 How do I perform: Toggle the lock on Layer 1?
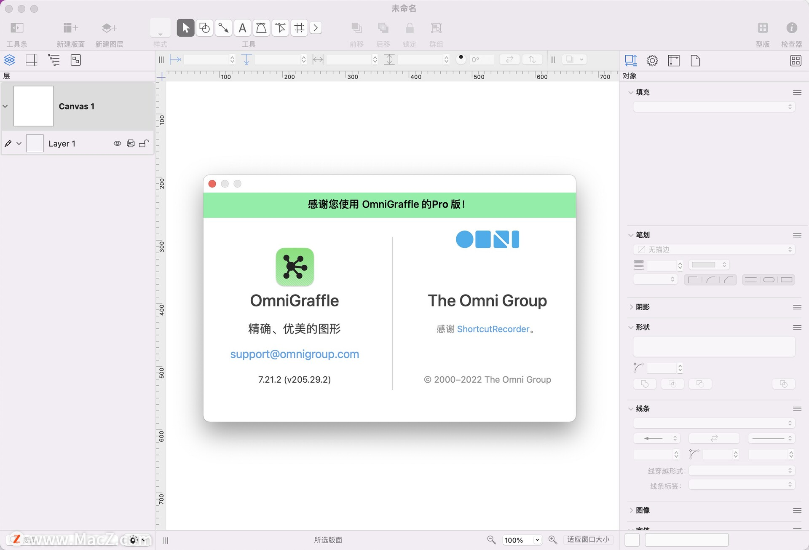(x=144, y=143)
